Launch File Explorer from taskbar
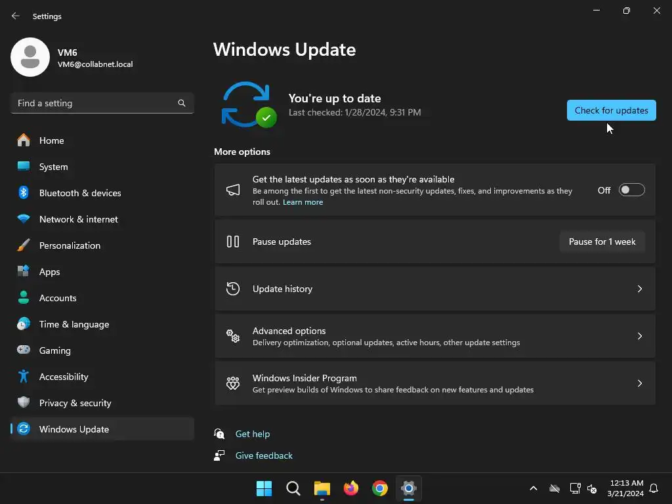This screenshot has height=504, width=672. click(x=322, y=488)
